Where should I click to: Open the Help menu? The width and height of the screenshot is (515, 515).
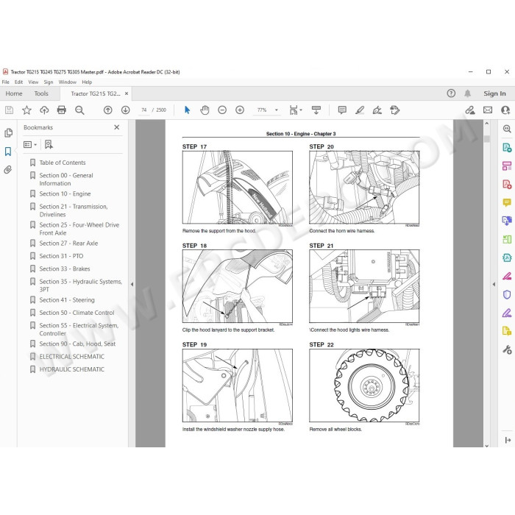tap(87, 82)
